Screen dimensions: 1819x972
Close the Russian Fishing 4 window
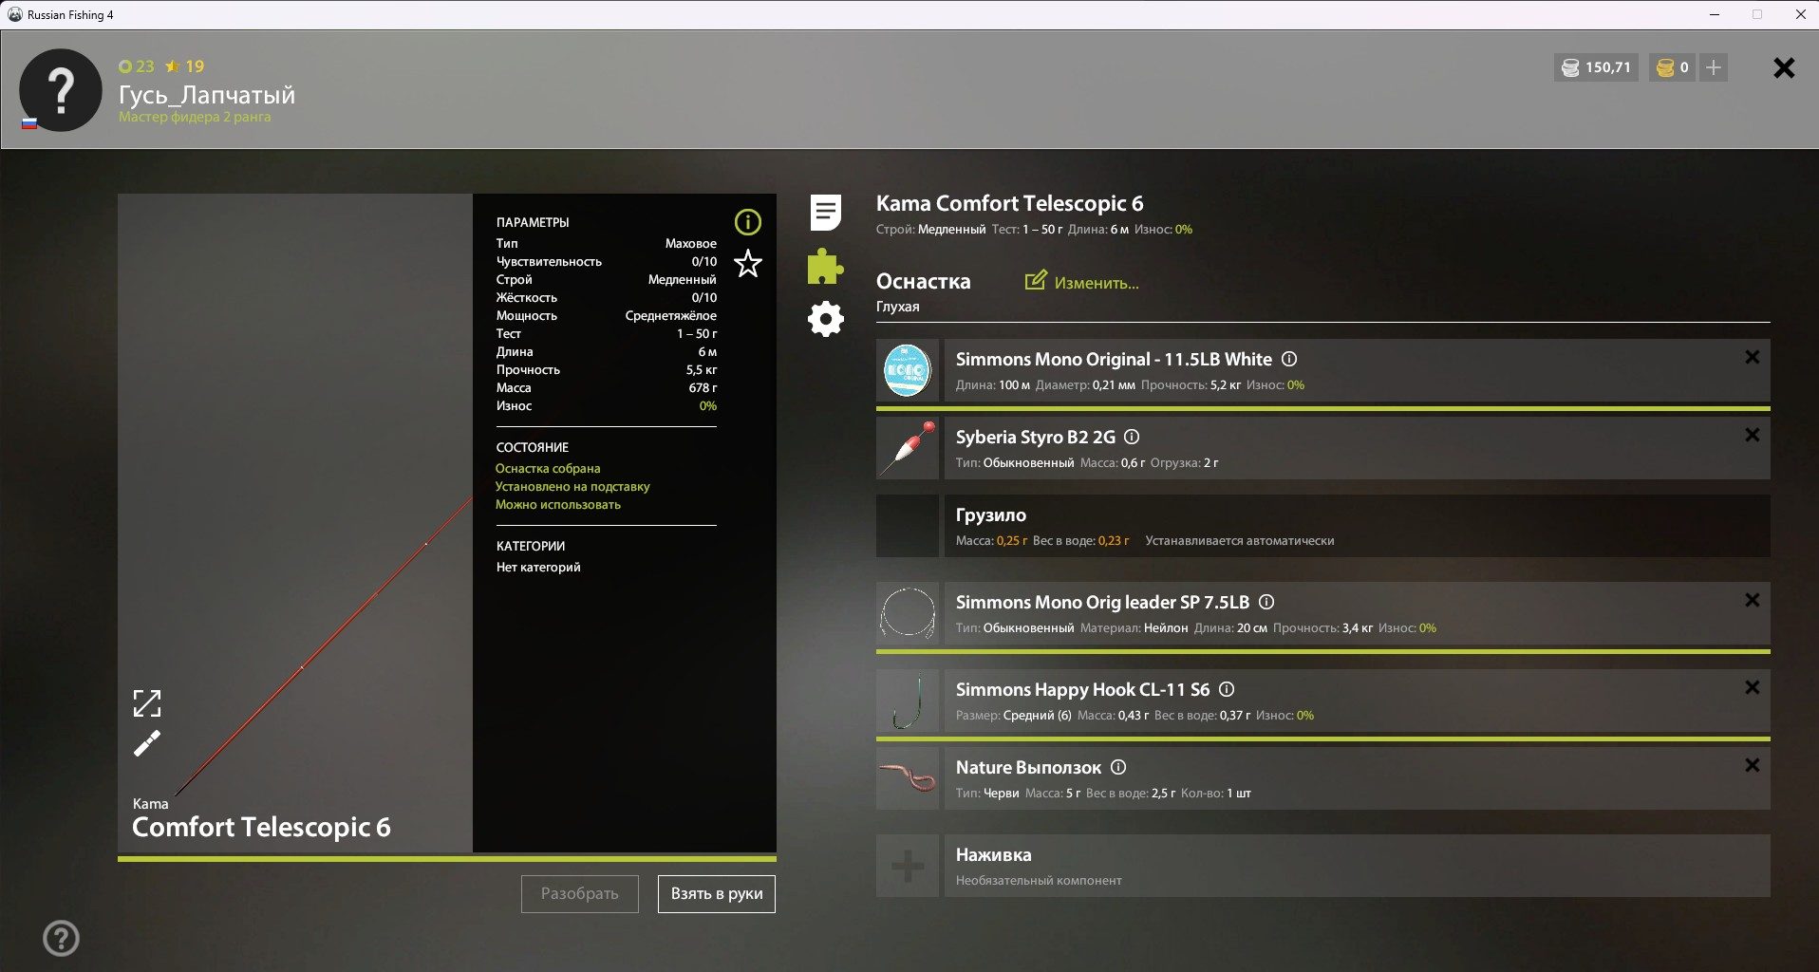(1800, 14)
